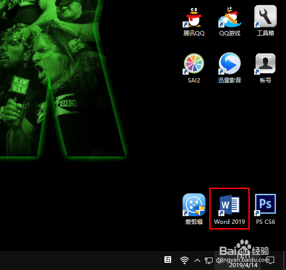Click the Show Desktop sliver button
Image resolution: width=286 pixels, height=270 pixels.
tap(284, 260)
